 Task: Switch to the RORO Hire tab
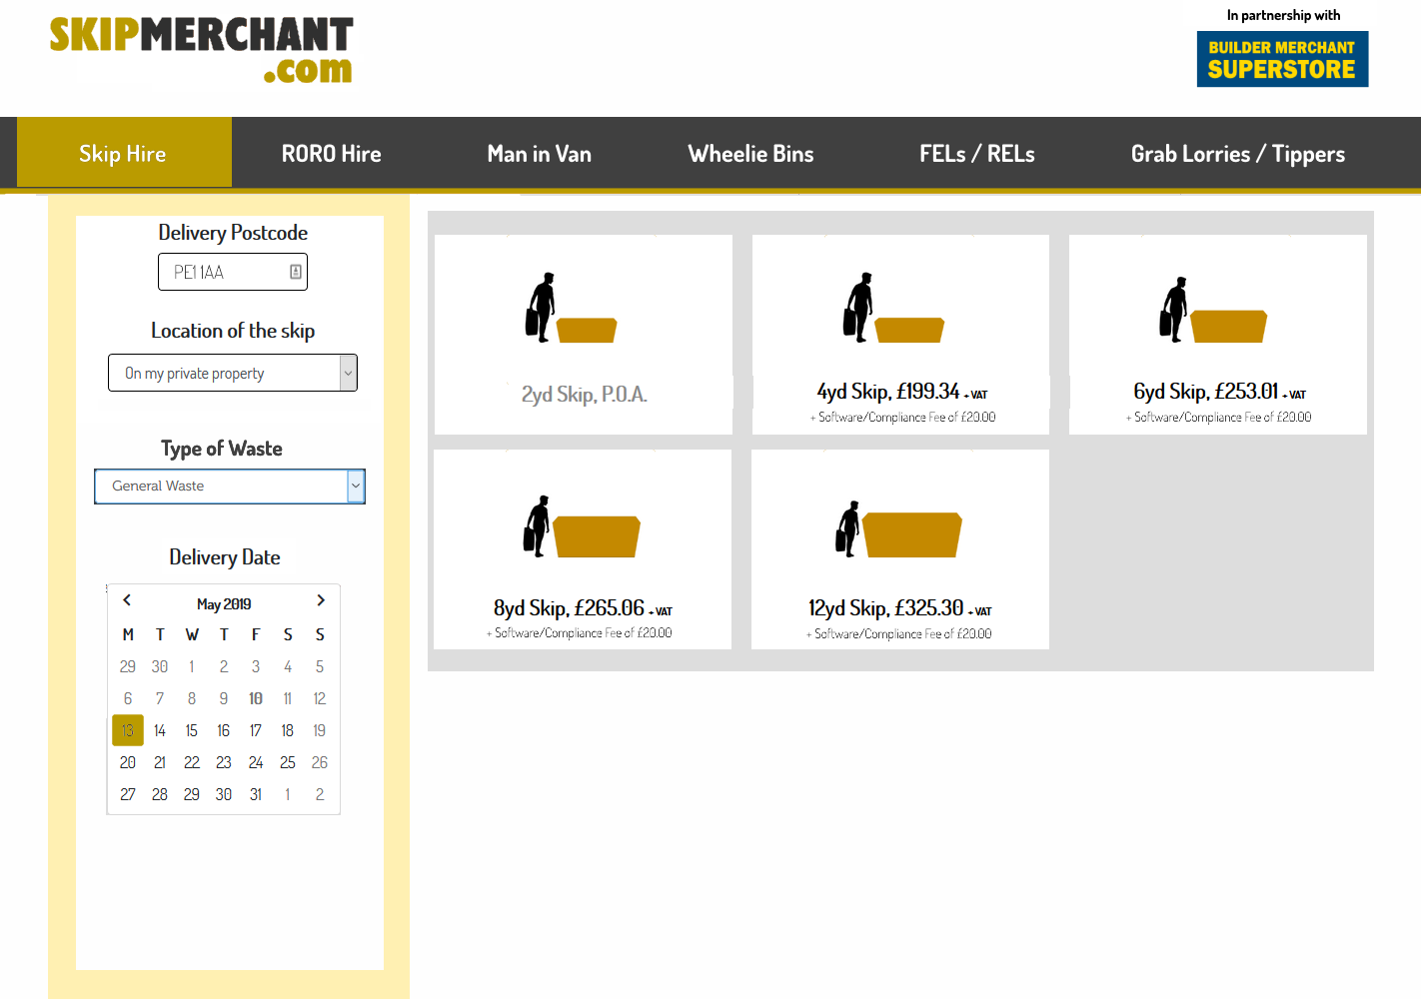pos(331,153)
